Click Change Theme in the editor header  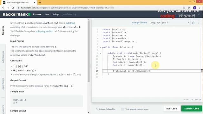tap(139, 22)
